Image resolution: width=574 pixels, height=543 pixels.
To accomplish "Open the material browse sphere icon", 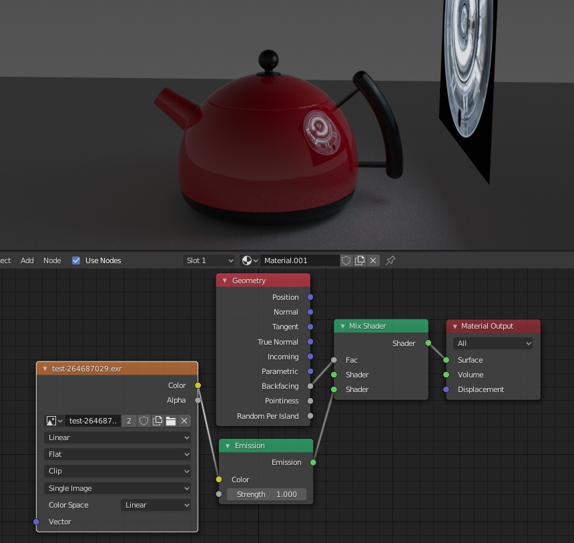I will [250, 260].
